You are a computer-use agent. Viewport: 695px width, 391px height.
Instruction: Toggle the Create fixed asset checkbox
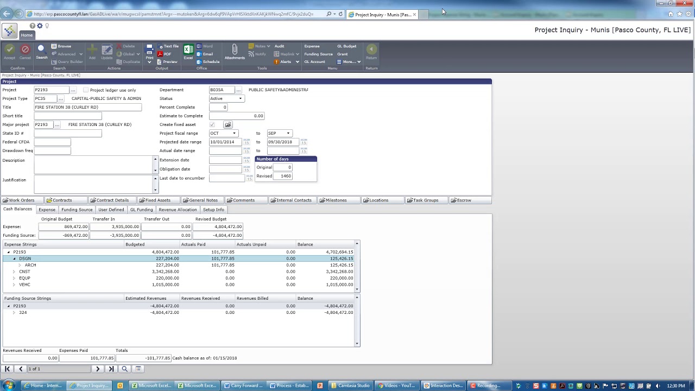coord(212,124)
